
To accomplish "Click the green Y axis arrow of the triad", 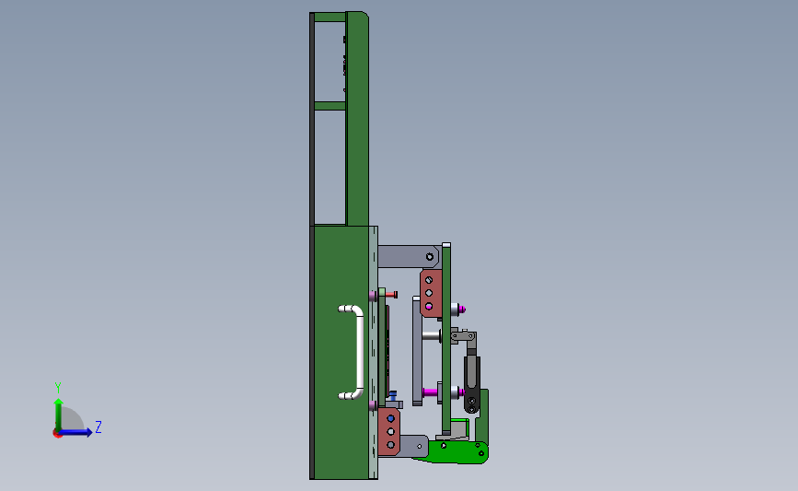I will (59, 415).
